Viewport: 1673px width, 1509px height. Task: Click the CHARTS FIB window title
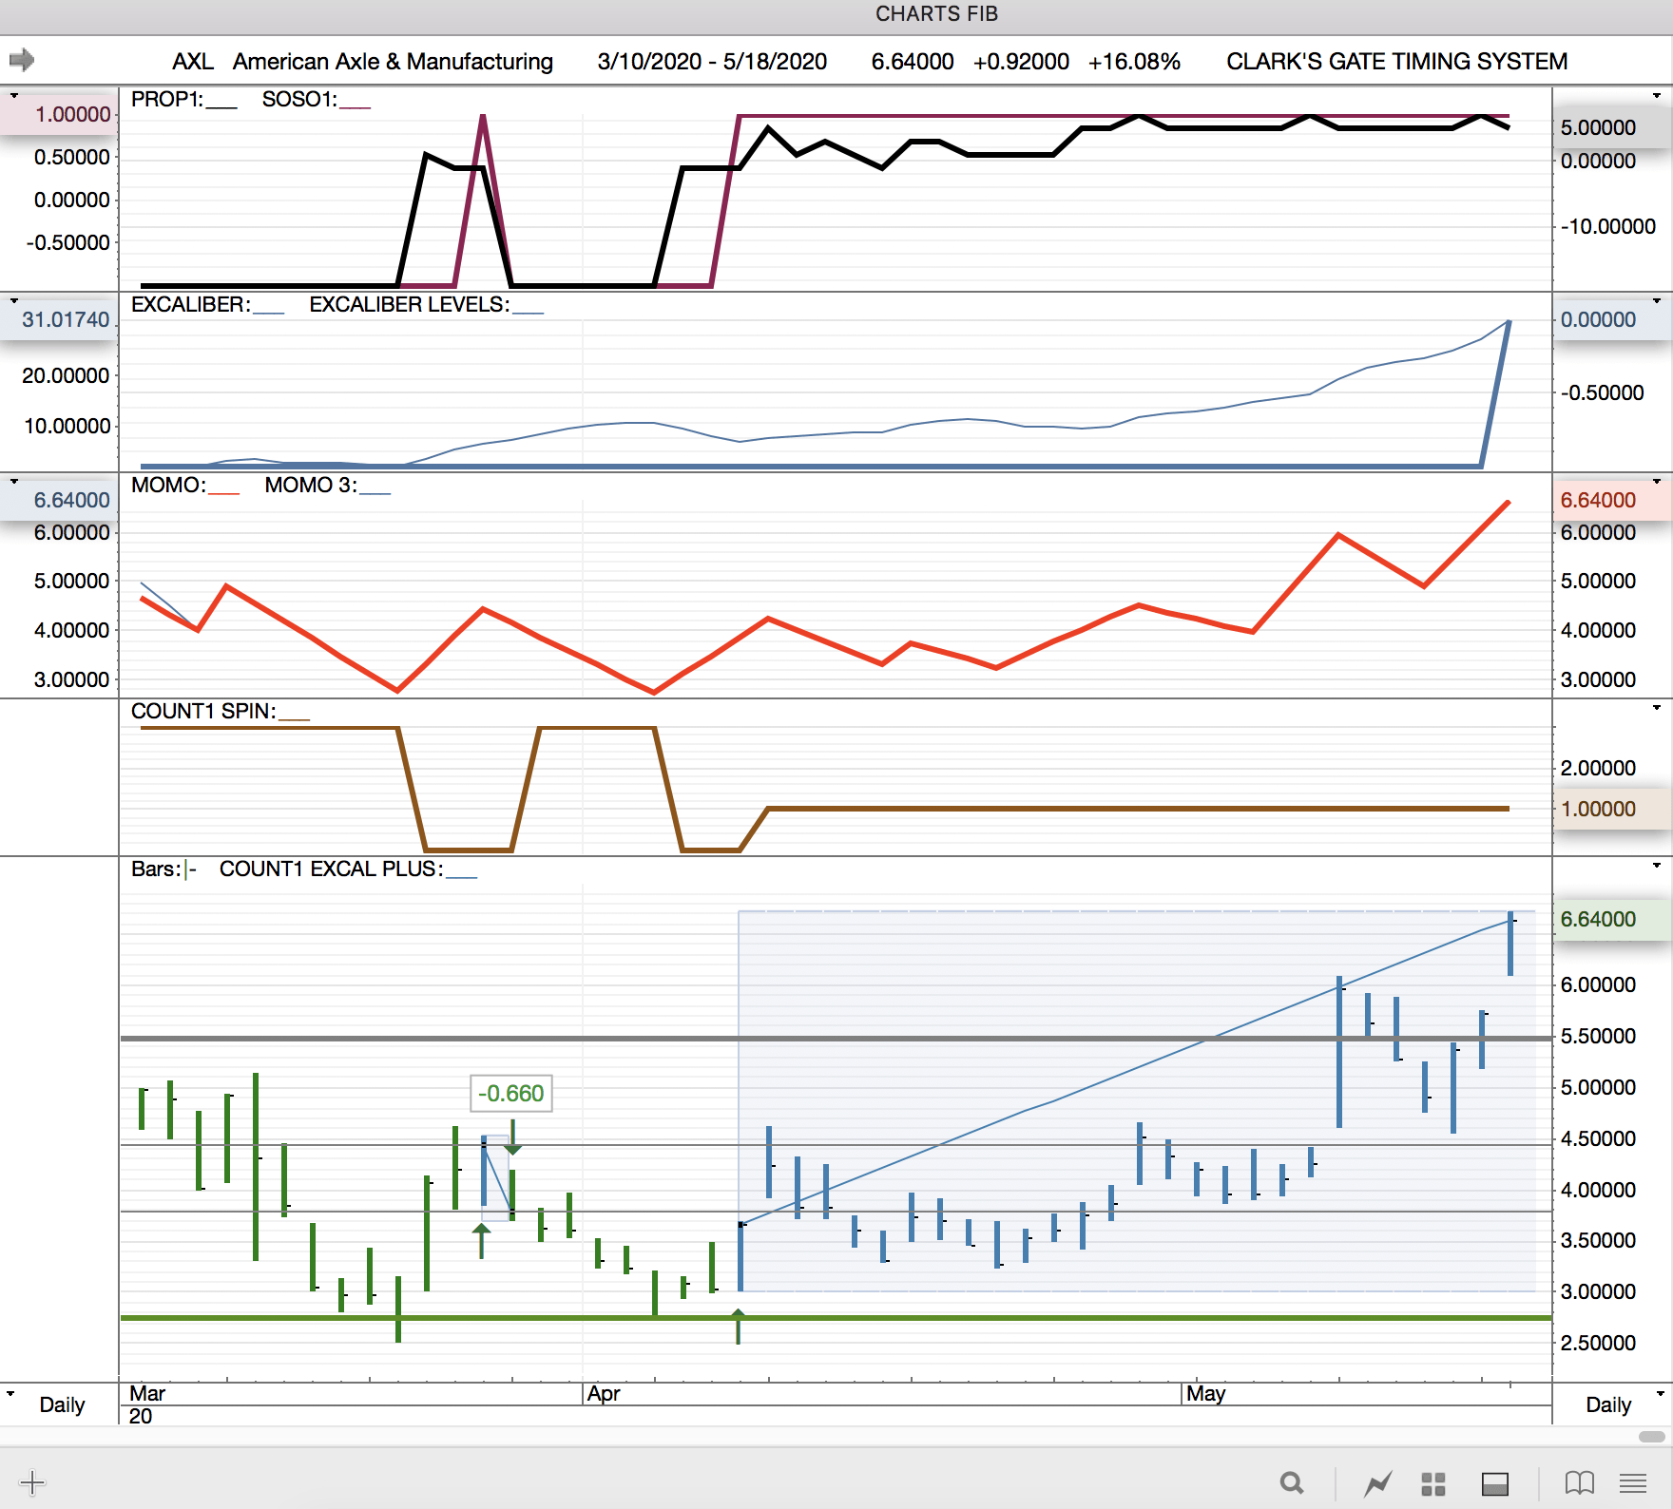click(x=936, y=14)
